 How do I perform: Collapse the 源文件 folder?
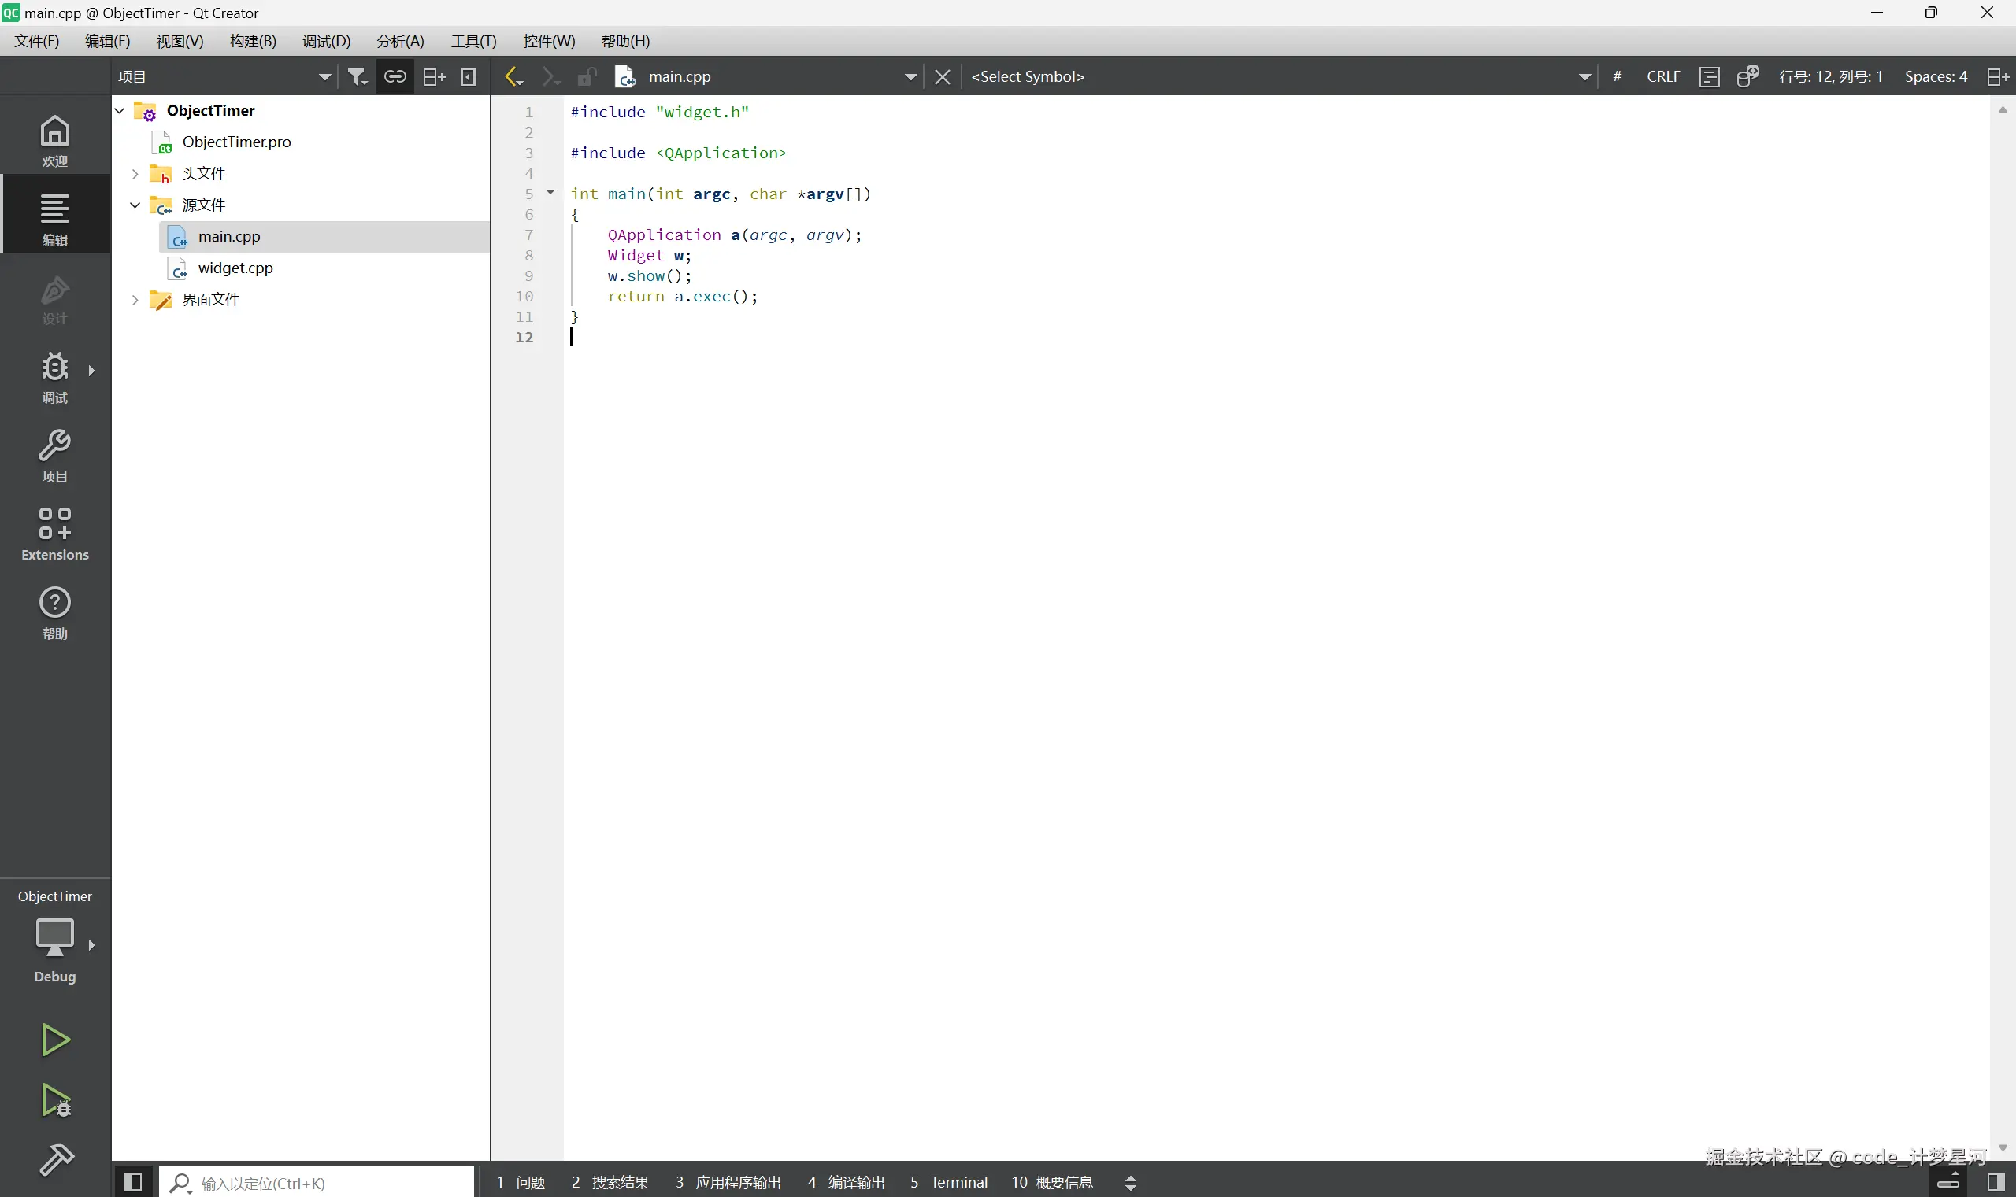point(135,205)
